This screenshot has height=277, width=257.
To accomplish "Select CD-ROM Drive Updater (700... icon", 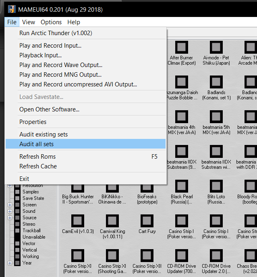I will click(x=182, y=256).
